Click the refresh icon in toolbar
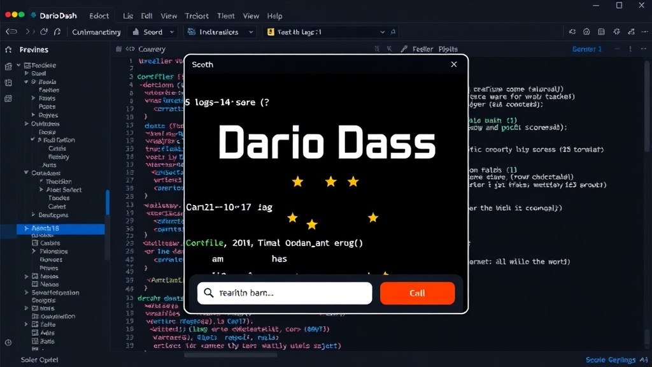This screenshot has height=367, width=652. tap(44, 32)
